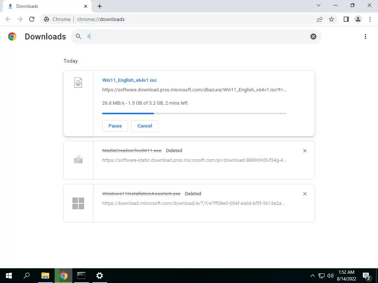Open Settings from the taskbar
Image resolution: width=378 pixels, height=283 pixels.
tap(100, 276)
